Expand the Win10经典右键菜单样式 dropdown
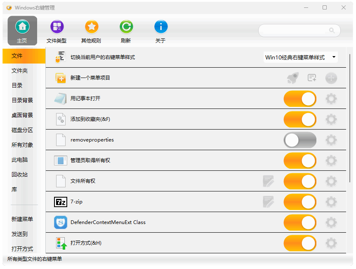 tap(300, 57)
